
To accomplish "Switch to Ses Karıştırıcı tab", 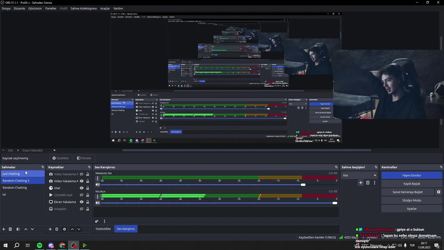I will 126,229.
